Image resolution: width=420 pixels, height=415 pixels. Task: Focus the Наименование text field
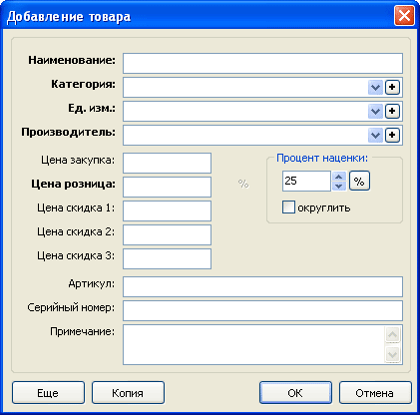point(262,63)
